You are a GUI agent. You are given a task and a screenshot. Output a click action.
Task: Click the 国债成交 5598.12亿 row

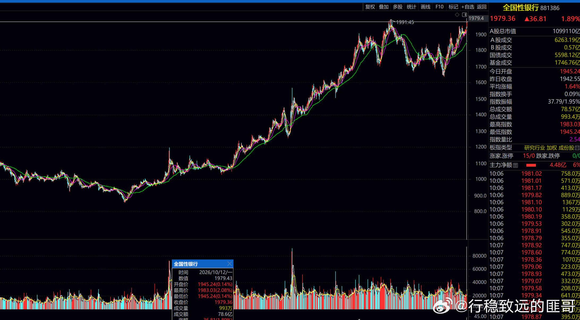[x=534, y=55]
